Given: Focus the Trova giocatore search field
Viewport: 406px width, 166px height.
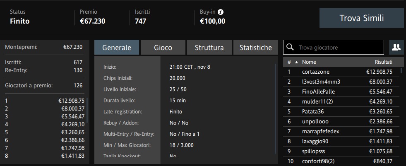Looking at the screenshot, I should point(334,47).
